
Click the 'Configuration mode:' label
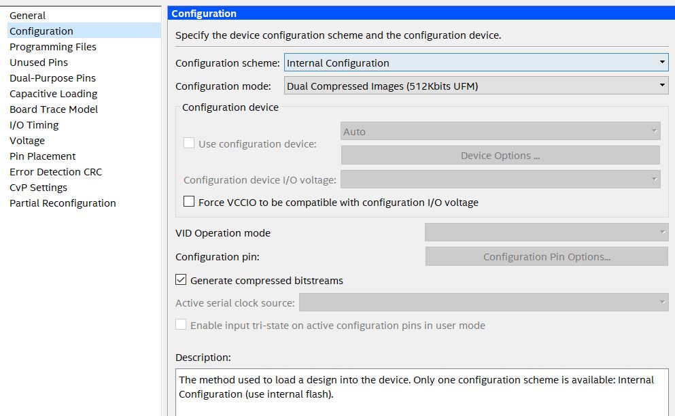(223, 86)
